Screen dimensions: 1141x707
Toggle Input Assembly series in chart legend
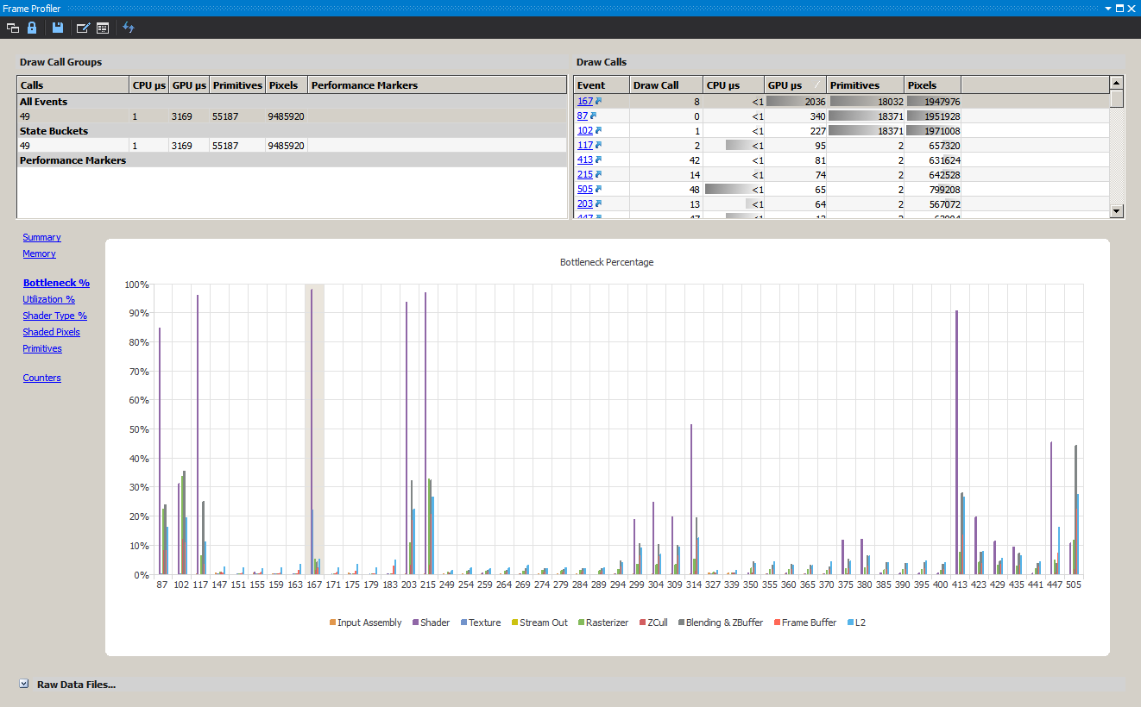365,623
